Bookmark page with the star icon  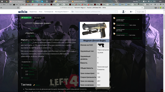pyautogui.click(x=142, y=8)
